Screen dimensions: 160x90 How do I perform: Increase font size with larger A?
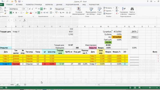click(30, 9)
